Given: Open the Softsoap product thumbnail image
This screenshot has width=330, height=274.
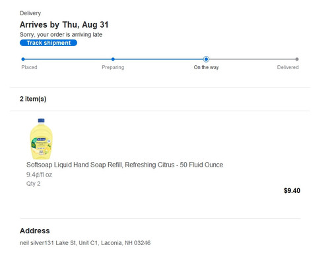Looking at the screenshot, I should tap(41, 139).
